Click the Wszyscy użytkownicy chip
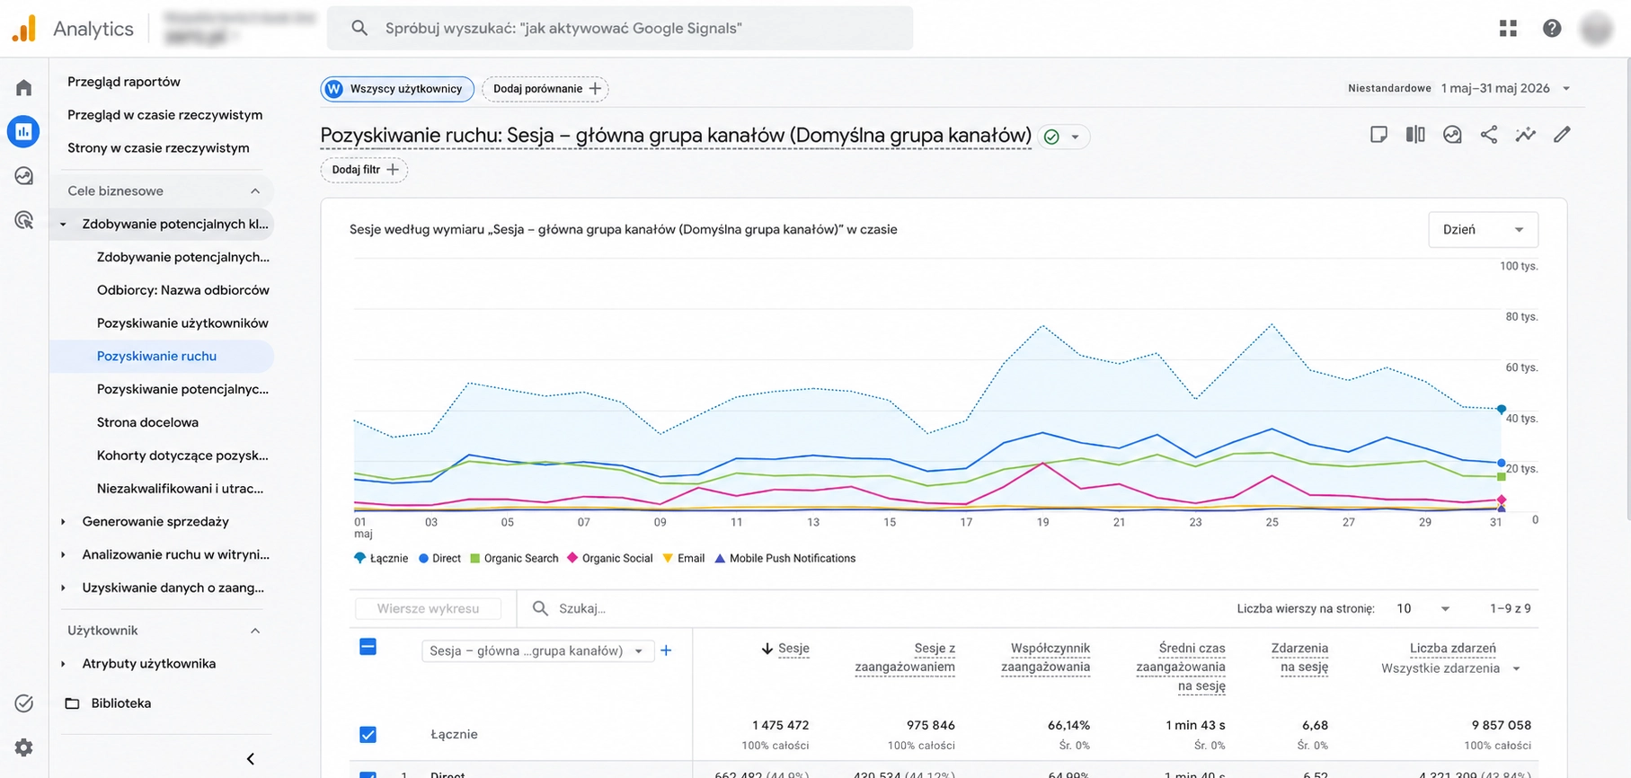 point(397,89)
